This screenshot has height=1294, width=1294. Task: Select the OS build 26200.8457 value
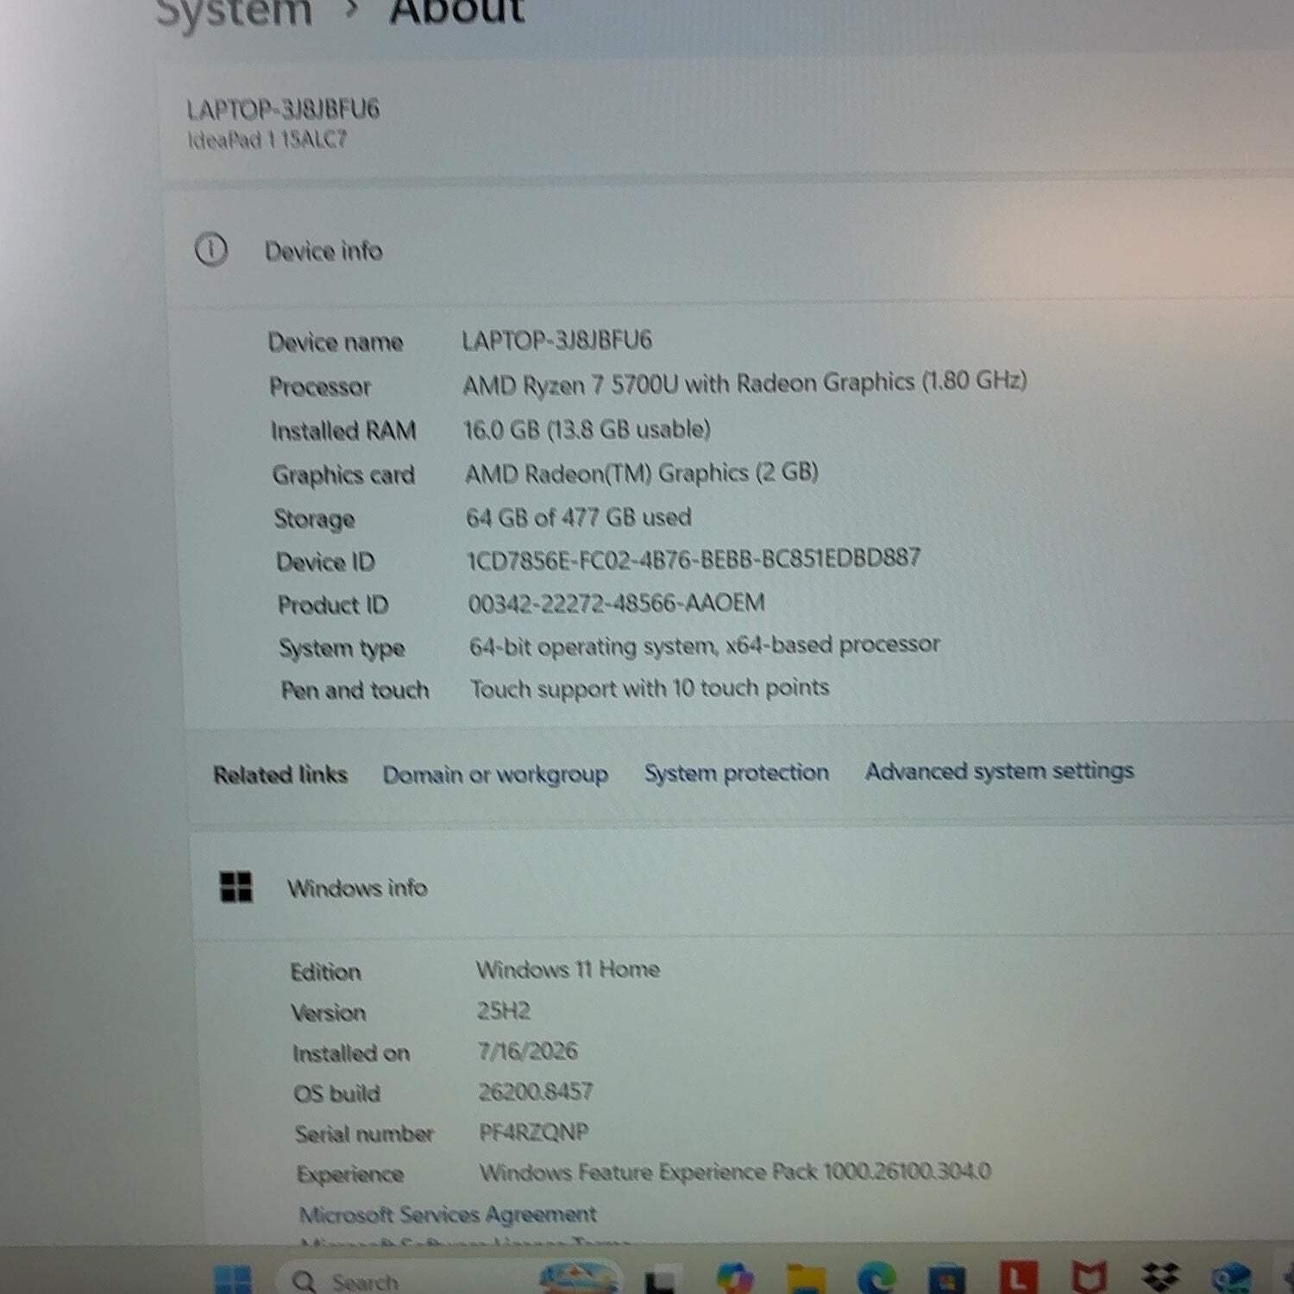536,1091
